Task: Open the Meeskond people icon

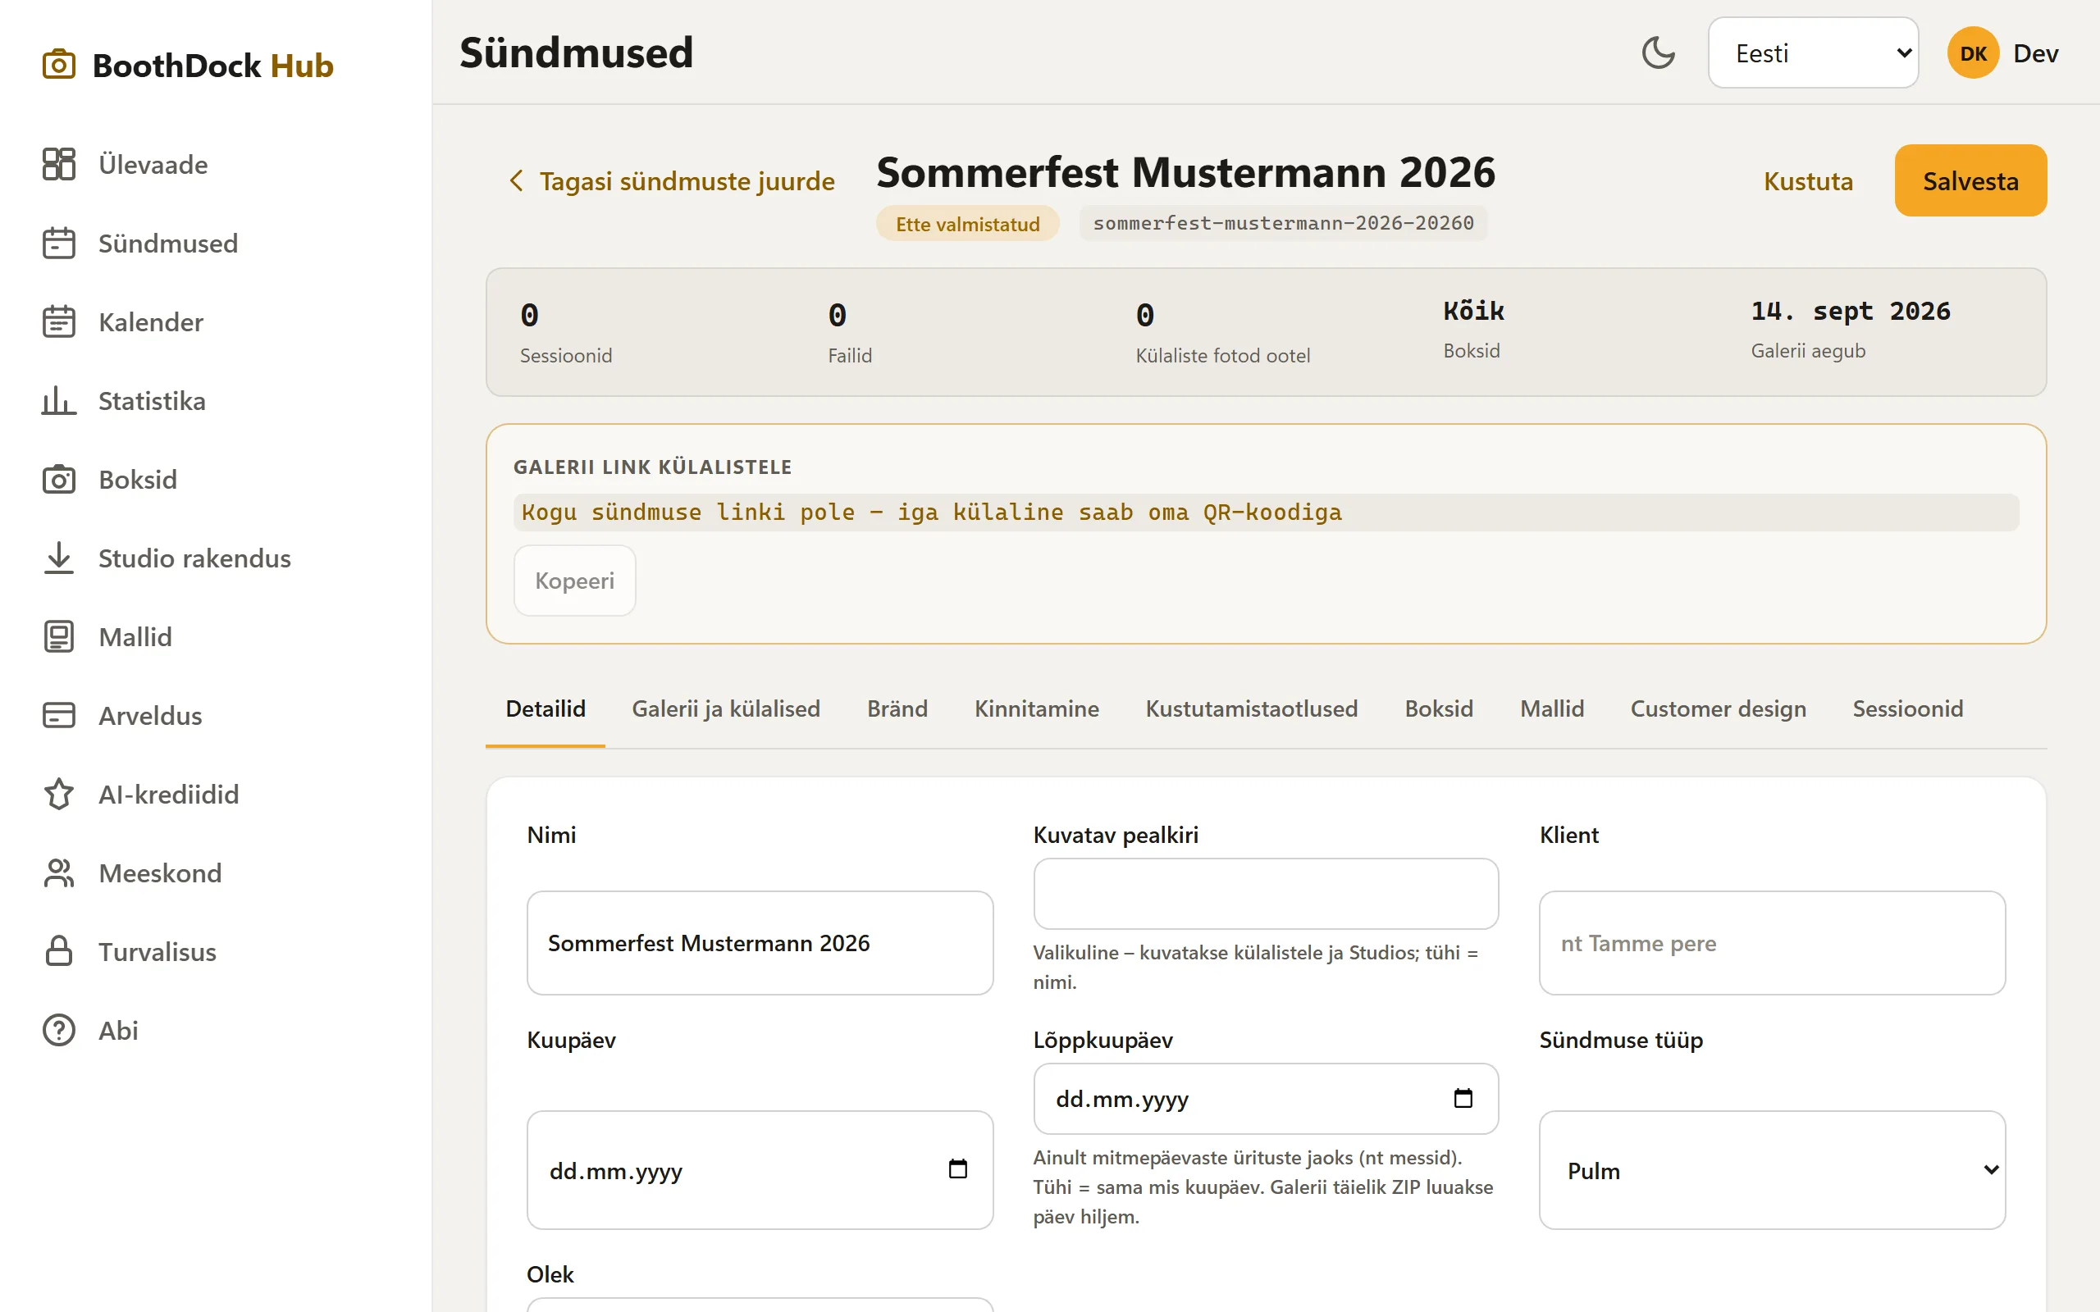Action: click(59, 873)
